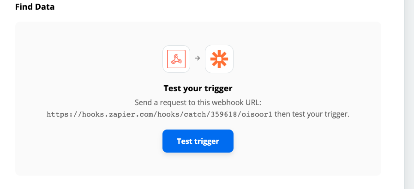Click "Send a request to this webhook URL:" text
This screenshot has height=189, width=414.
click(198, 102)
